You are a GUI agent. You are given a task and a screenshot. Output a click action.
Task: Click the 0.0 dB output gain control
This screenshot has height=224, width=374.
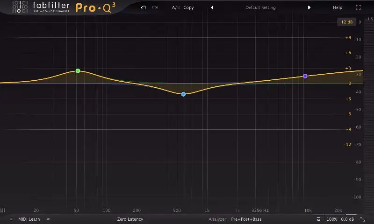click(347, 219)
